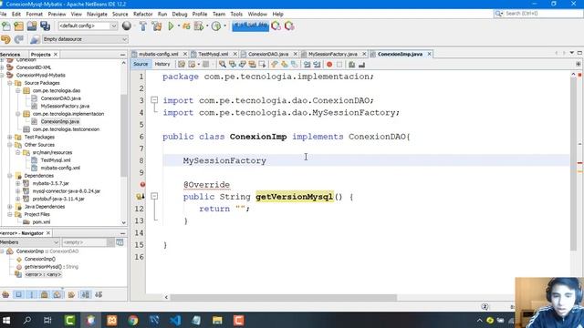Open the Empty datasource dropdown
This screenshot has height=328, width=584.
click(x=124, y=39)
